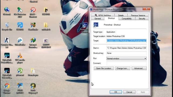
Task: Click the Shortcut key field showing None
Action: click(127, 53)
